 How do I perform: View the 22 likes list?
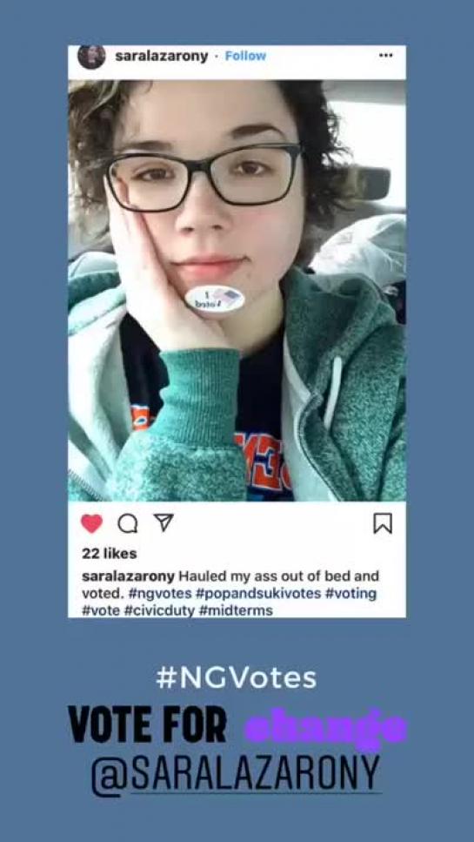pos(110,553)
